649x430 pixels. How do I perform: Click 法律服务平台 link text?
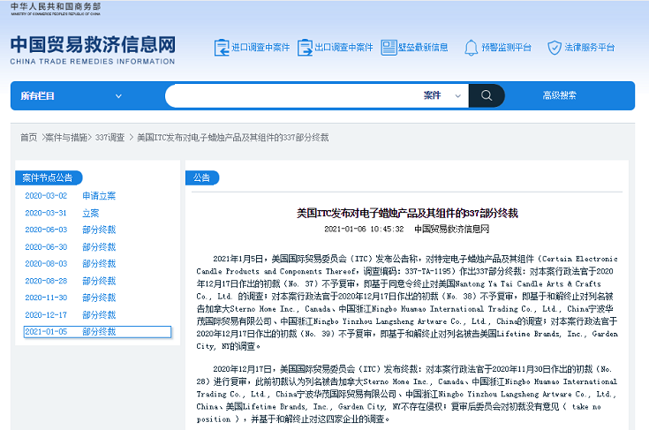[590, 48]
